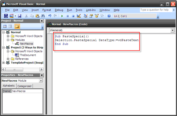Open the help question box dropdown arrow
The height and width of the screenshot is (116, 177).
click(174, 10)
